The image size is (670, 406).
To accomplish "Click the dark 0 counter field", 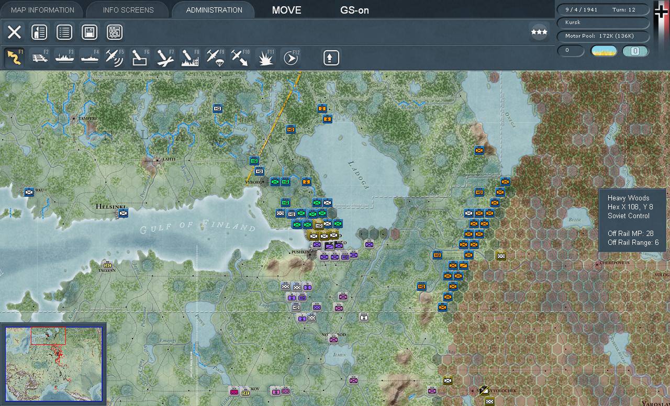I will pos(571,51).
